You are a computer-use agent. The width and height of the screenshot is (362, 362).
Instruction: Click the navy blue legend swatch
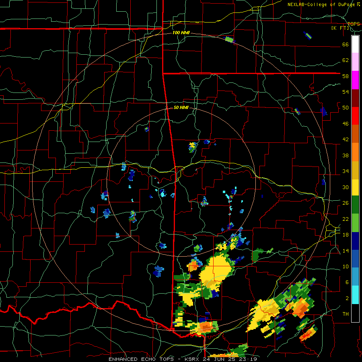[355, 241]
